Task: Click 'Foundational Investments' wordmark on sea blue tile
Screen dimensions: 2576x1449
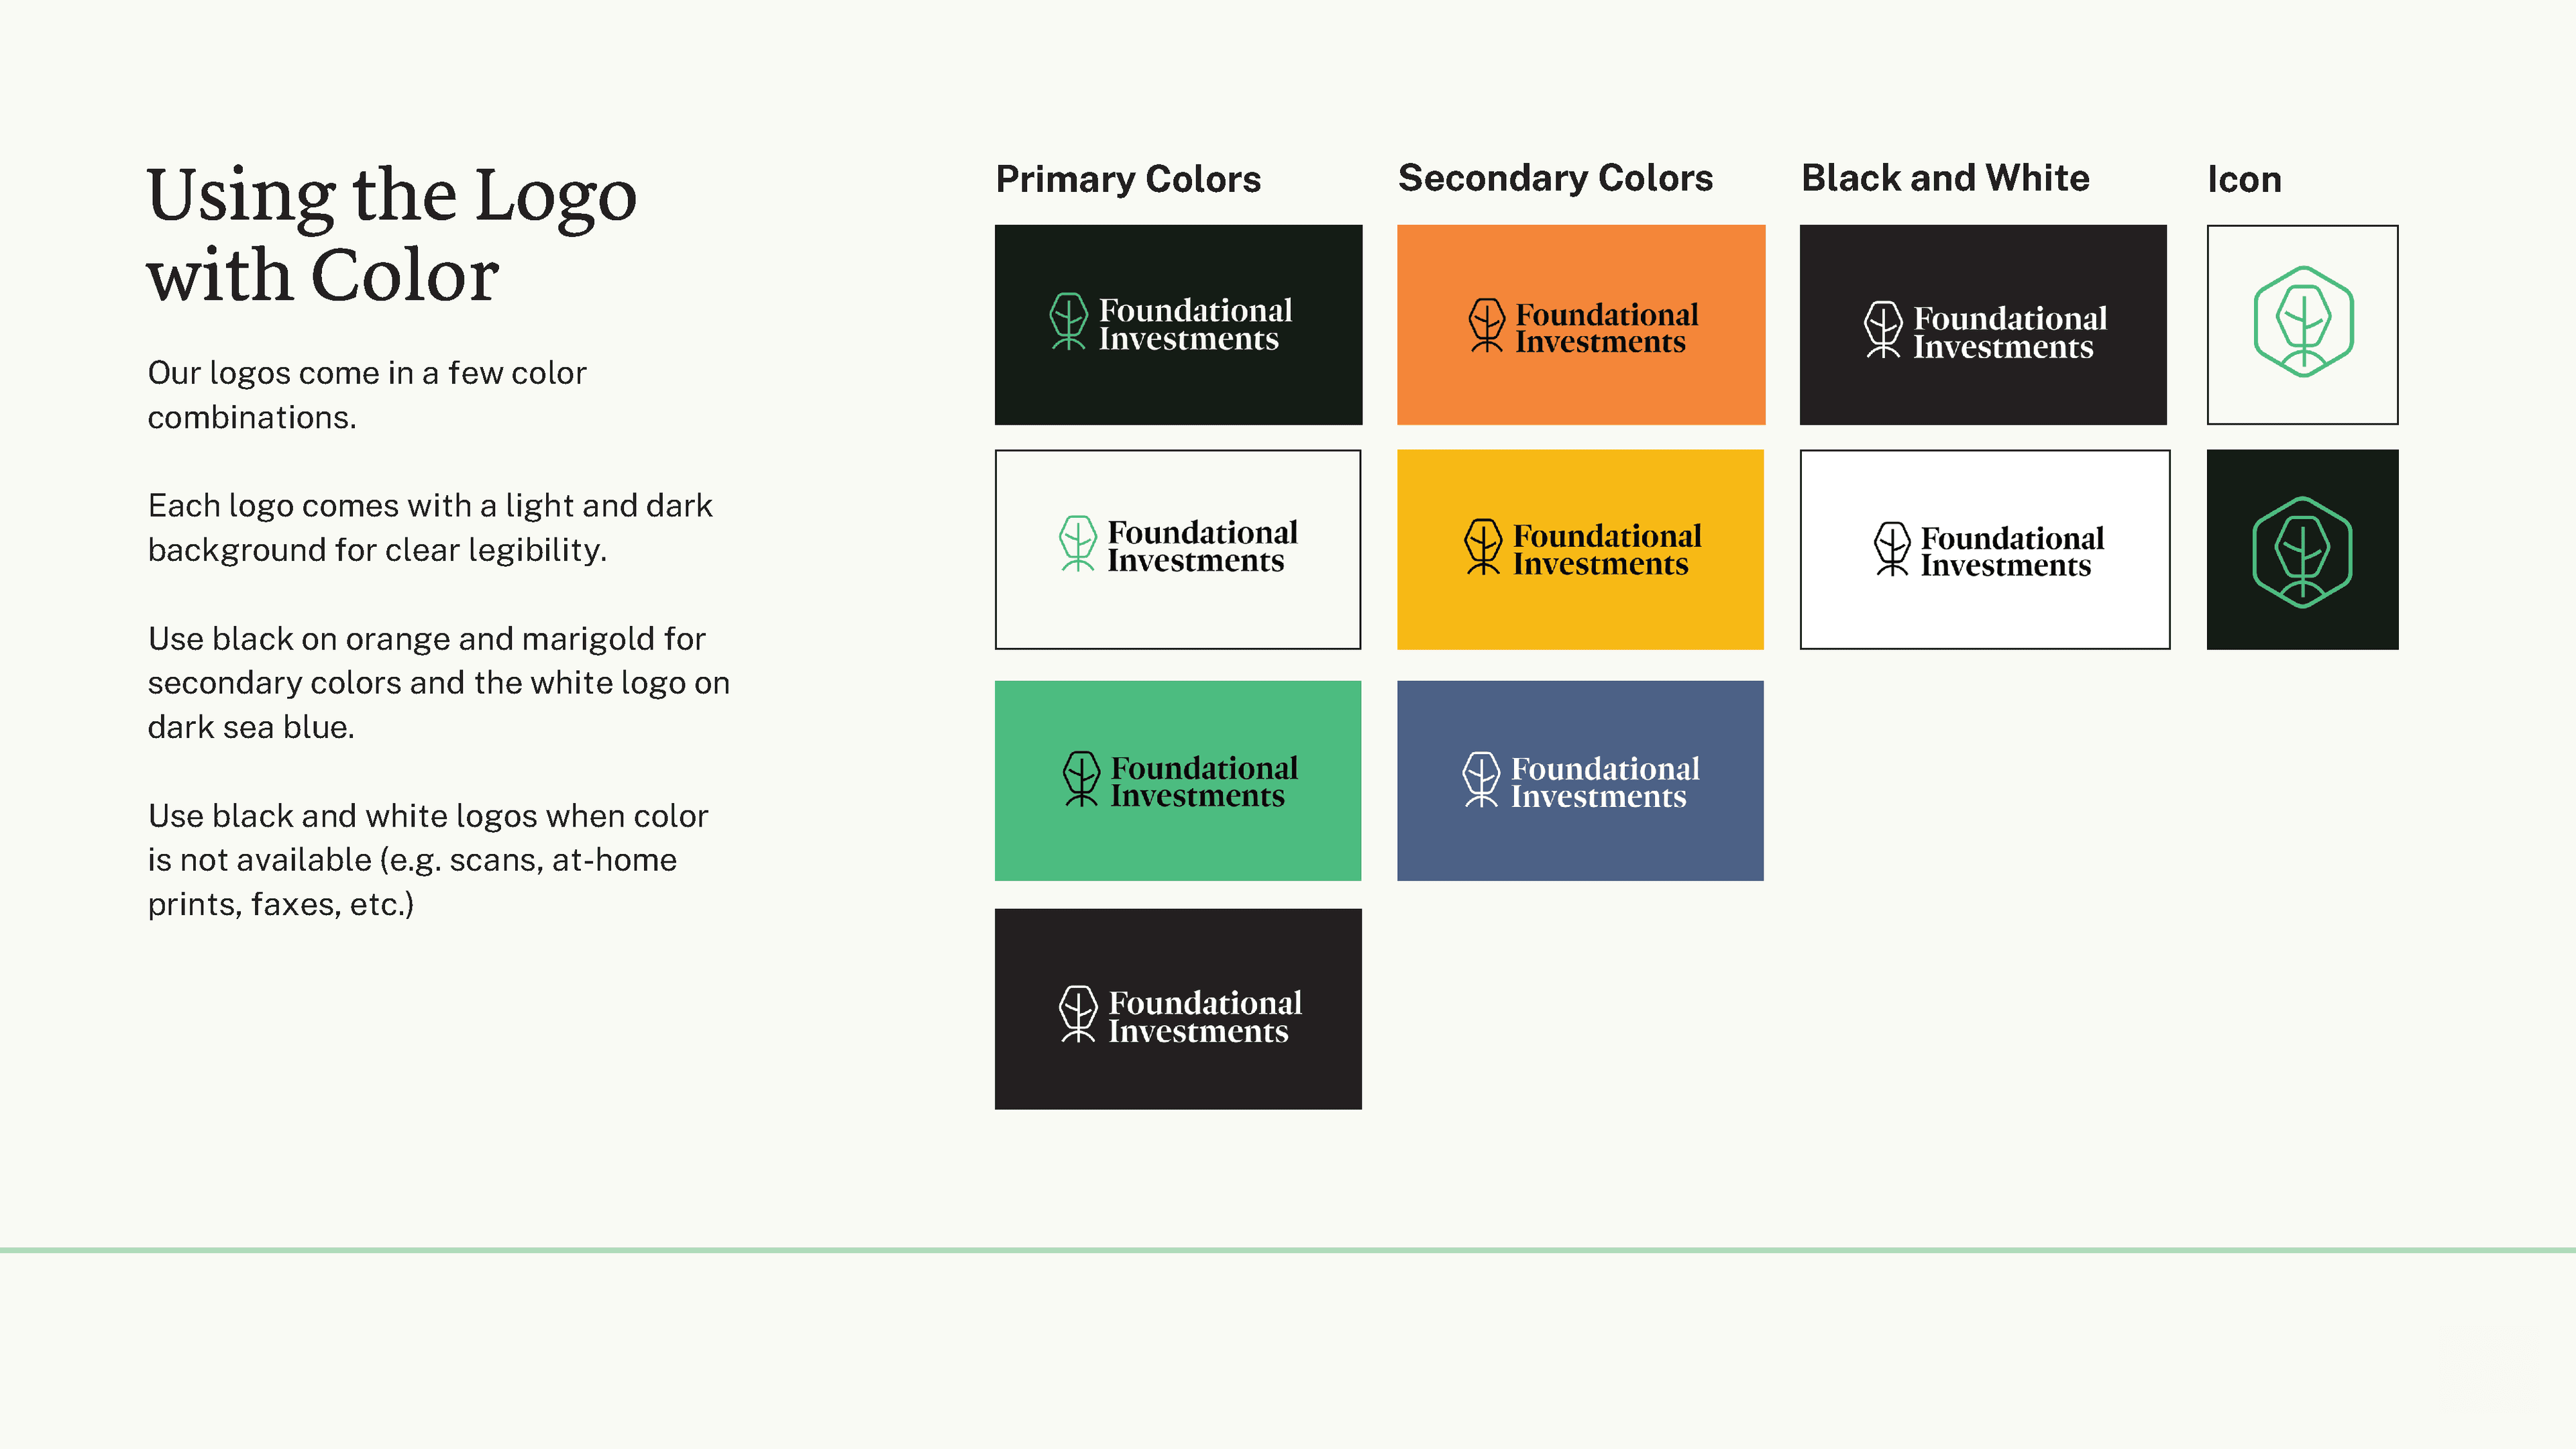Action: (x=1605, y=782)
